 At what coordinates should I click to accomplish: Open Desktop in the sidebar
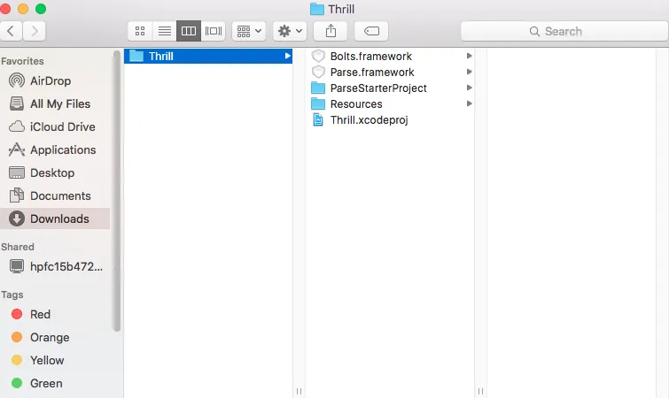pyautogui.click(x=55, y=172)
